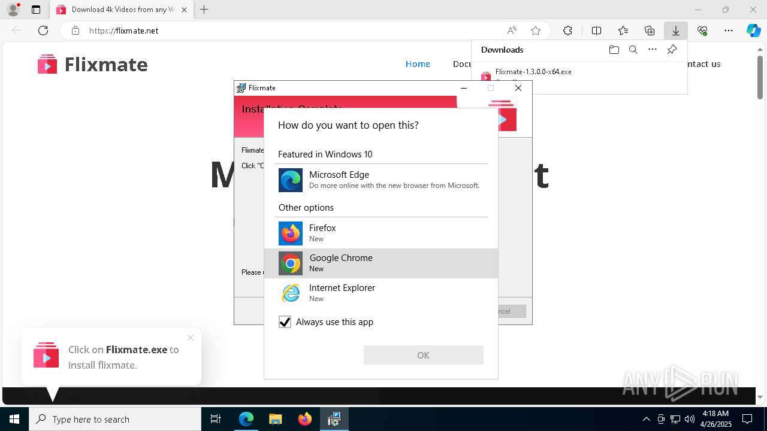Select the Flixmate browser tab
Viewport: 767px width, 431px height.
pos(123,10)
